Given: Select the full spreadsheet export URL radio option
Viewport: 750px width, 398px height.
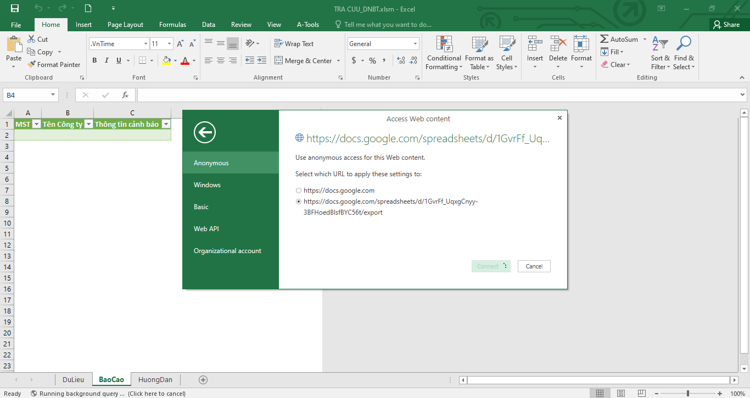Looking at the screenshot, I should pos(299,201).
